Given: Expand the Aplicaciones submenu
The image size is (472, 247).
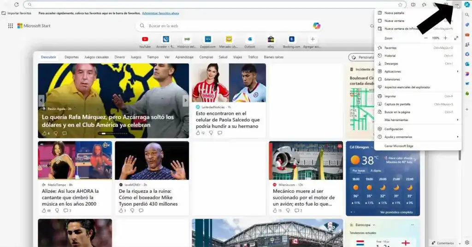Looking at the screenshot, I should [x=458, y=71].
